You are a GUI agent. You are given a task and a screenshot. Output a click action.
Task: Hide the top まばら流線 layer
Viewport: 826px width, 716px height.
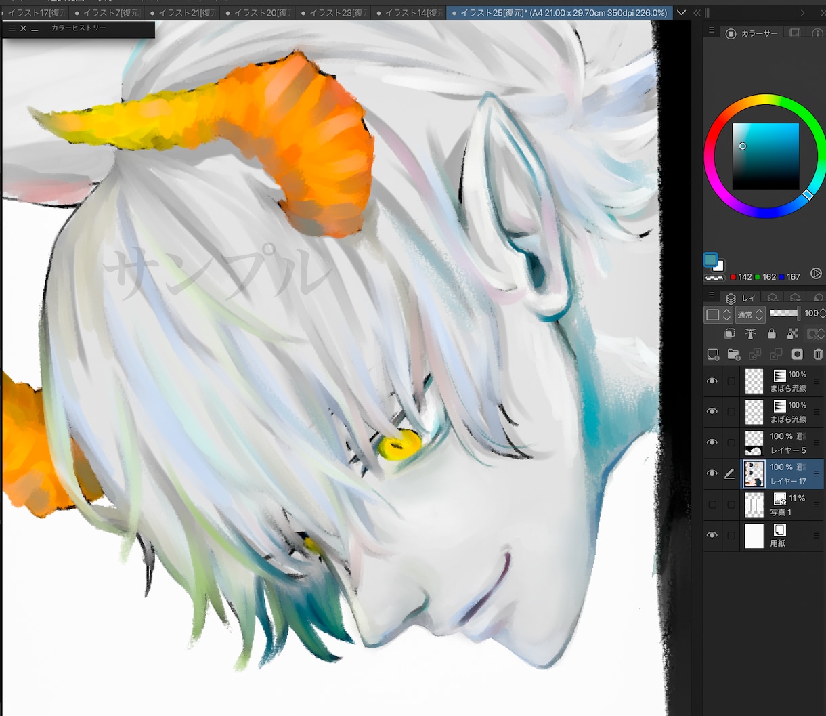point(712,381)
